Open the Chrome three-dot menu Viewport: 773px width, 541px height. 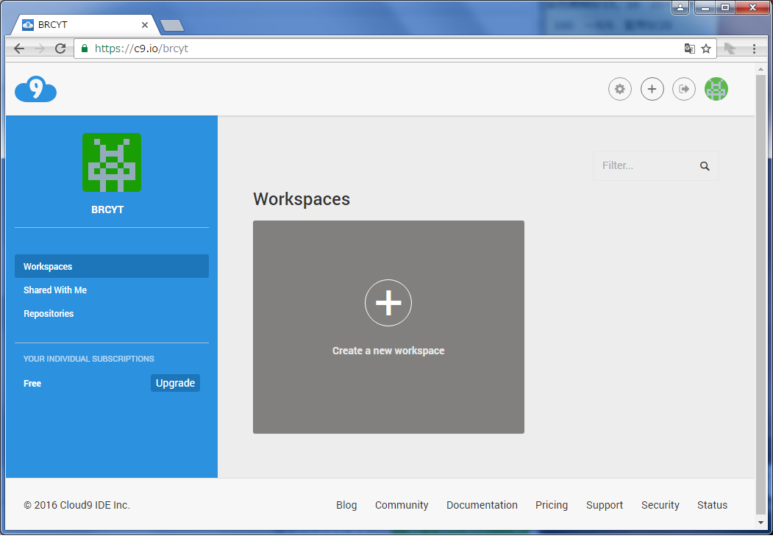pyautogui.click(x=754, y=49)
